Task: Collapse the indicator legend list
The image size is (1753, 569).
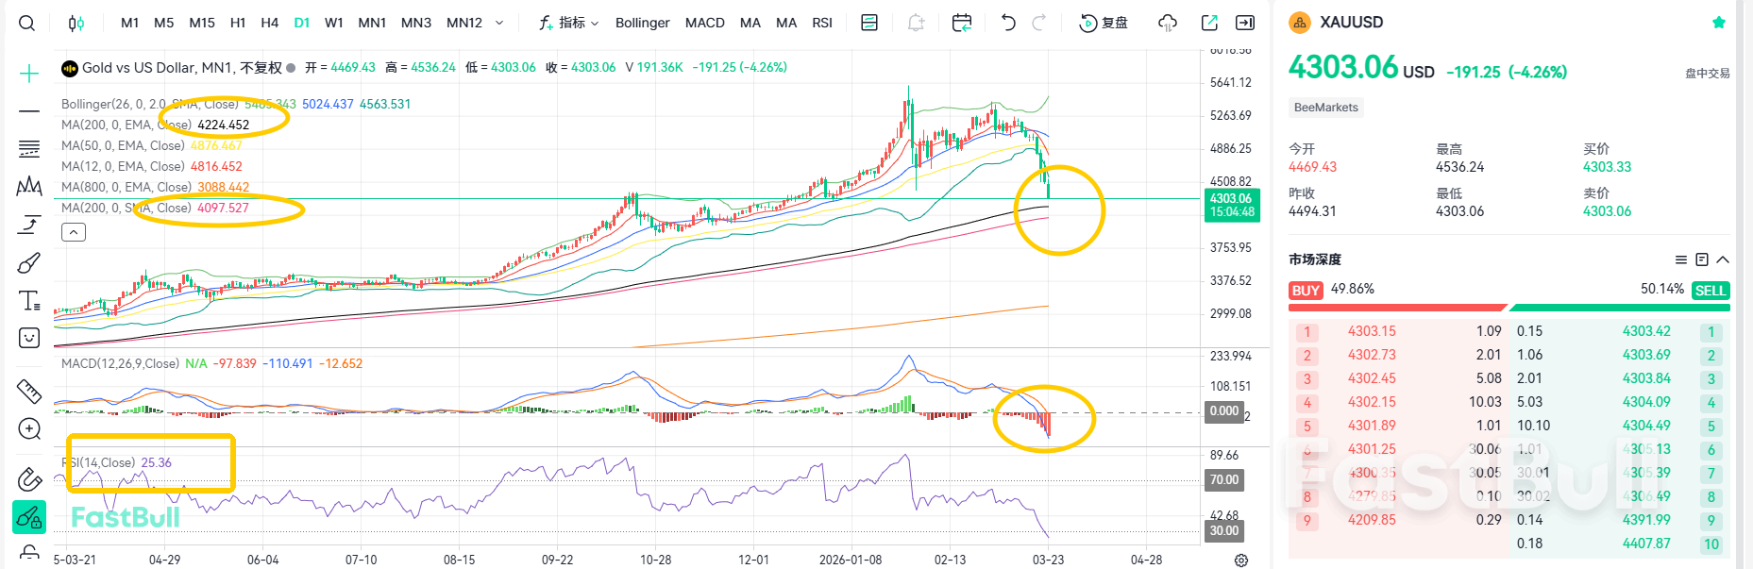Action: [74, 232]
